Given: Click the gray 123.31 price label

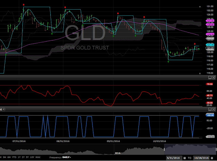Looking at the screenshot, I should click(210, 39).
